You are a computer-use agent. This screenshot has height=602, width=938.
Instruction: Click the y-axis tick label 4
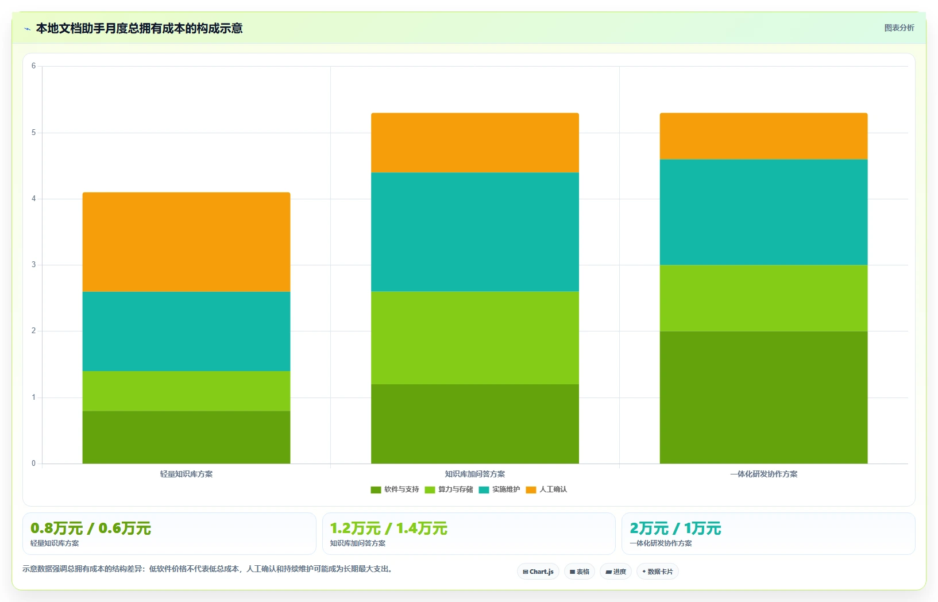tap(33, 199)
